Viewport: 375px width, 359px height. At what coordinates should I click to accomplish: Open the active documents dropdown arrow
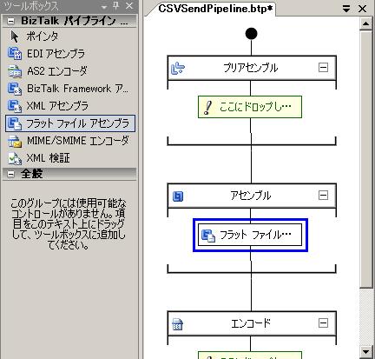[346, 9]
